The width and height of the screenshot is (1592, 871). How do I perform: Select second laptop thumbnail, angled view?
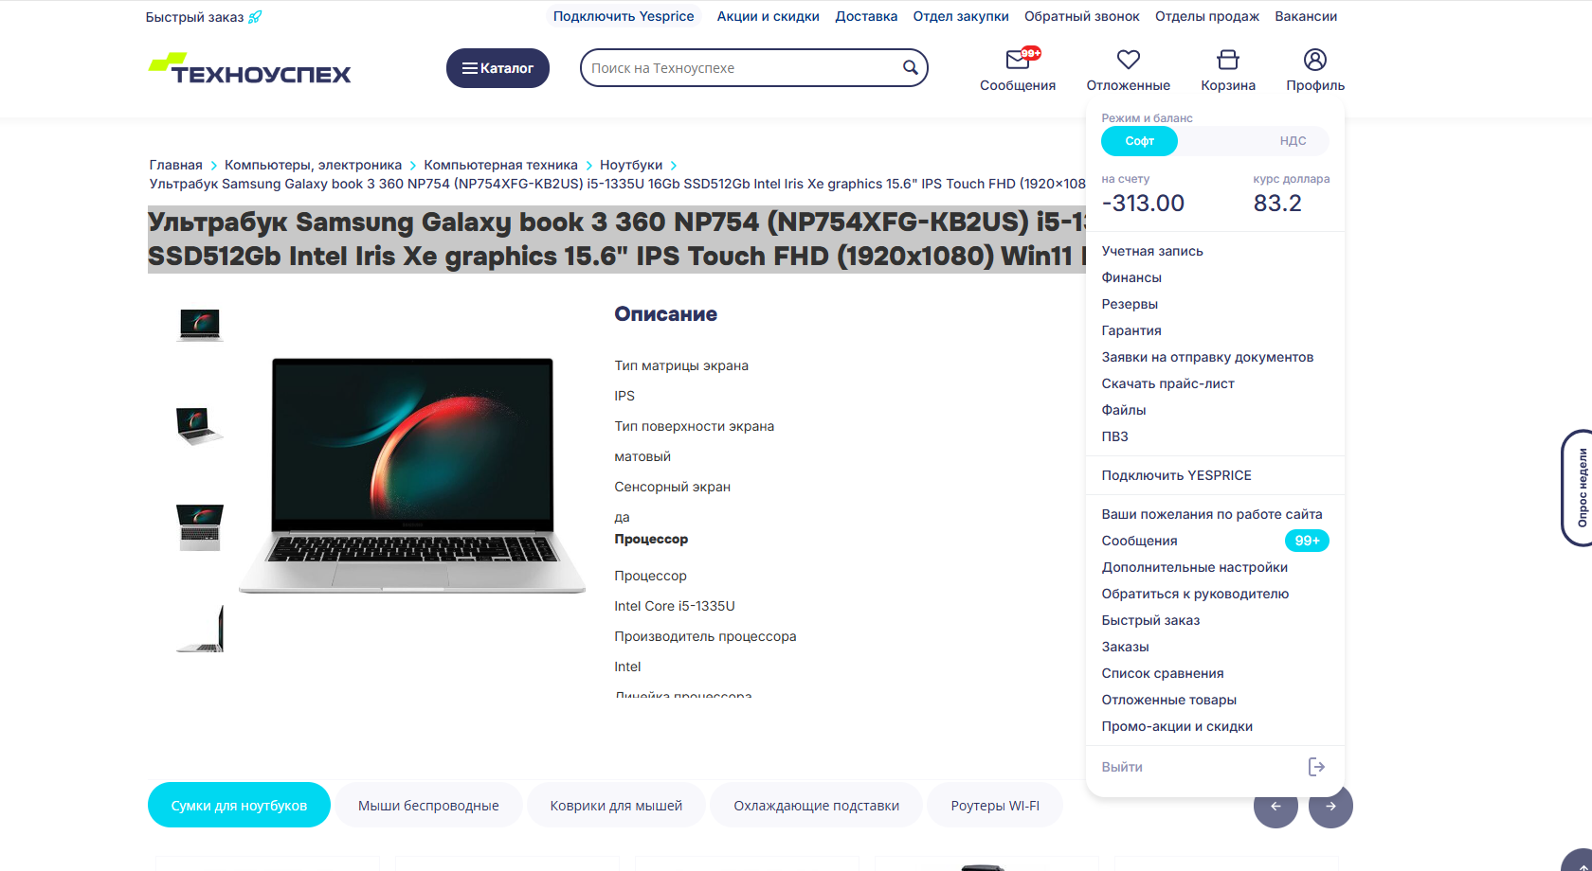[x=200, y=426]
